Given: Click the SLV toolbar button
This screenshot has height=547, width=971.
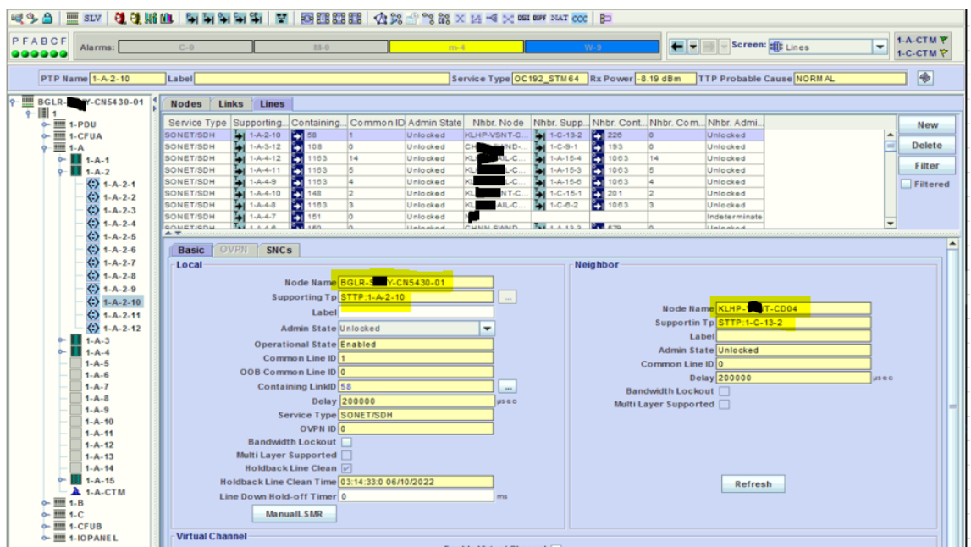Looking at the screenshot, I should click(92, 18).
